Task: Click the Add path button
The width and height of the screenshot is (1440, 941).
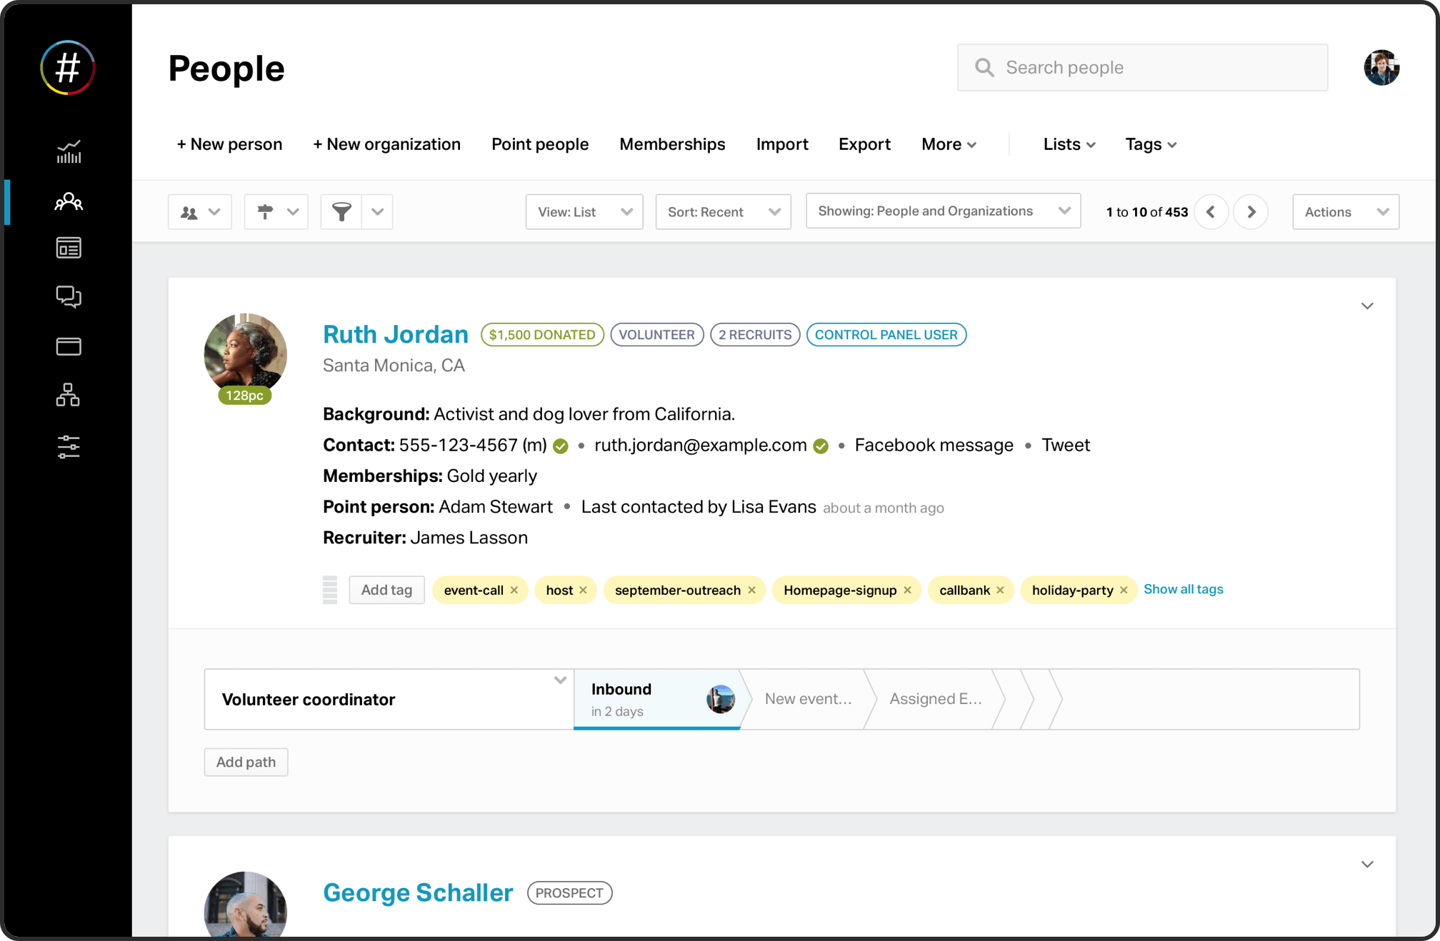Action: 246,762
